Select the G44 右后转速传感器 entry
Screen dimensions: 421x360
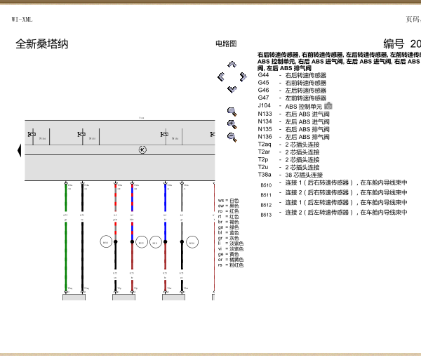(x=292, y=75)
